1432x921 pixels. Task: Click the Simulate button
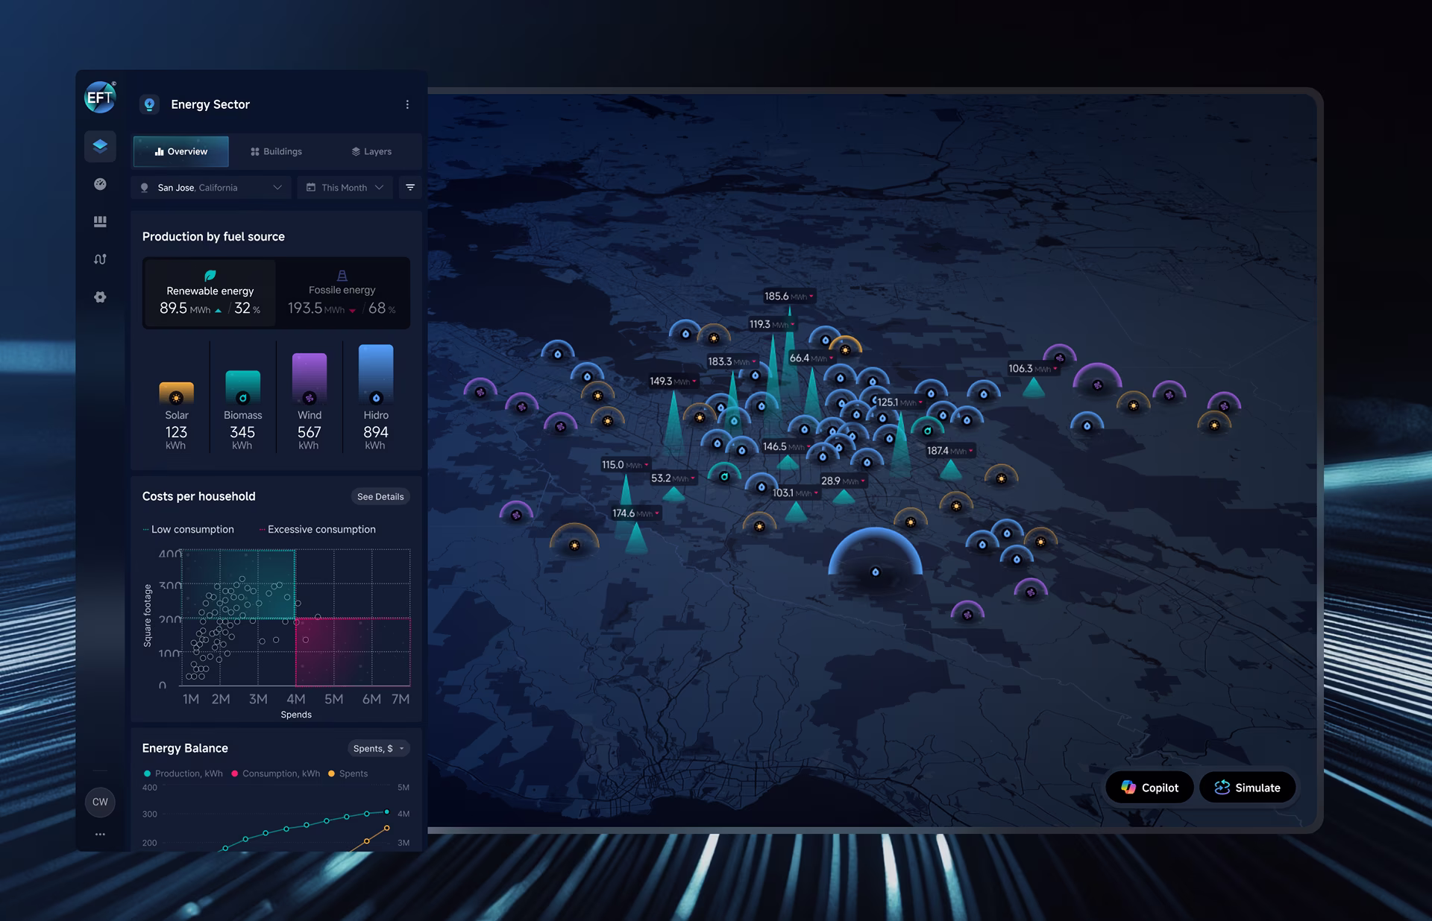pos(1247,787)
